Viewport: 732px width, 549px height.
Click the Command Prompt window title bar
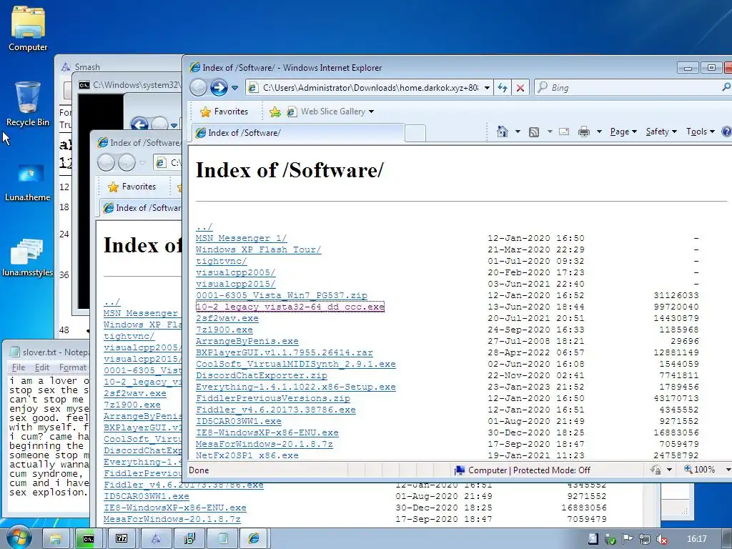click(x=129, y=85)
